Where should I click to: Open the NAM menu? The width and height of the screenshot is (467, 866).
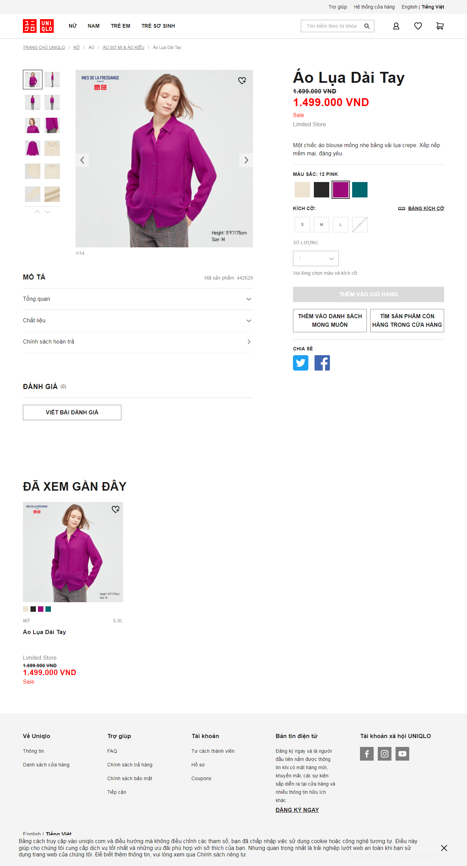(x=94, y=26)
